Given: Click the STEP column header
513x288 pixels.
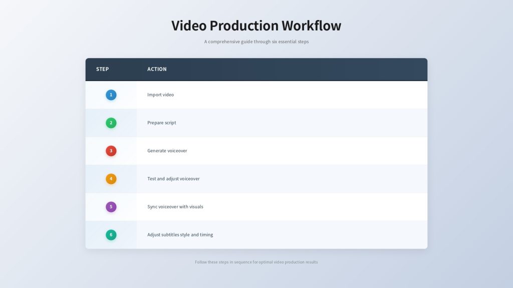Looking at the screenshot, I should pyautogui.click(x=102, y=69).
